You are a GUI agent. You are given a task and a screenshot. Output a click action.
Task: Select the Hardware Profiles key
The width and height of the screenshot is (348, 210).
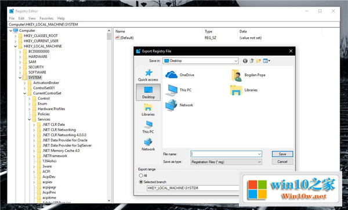(51, 109)
